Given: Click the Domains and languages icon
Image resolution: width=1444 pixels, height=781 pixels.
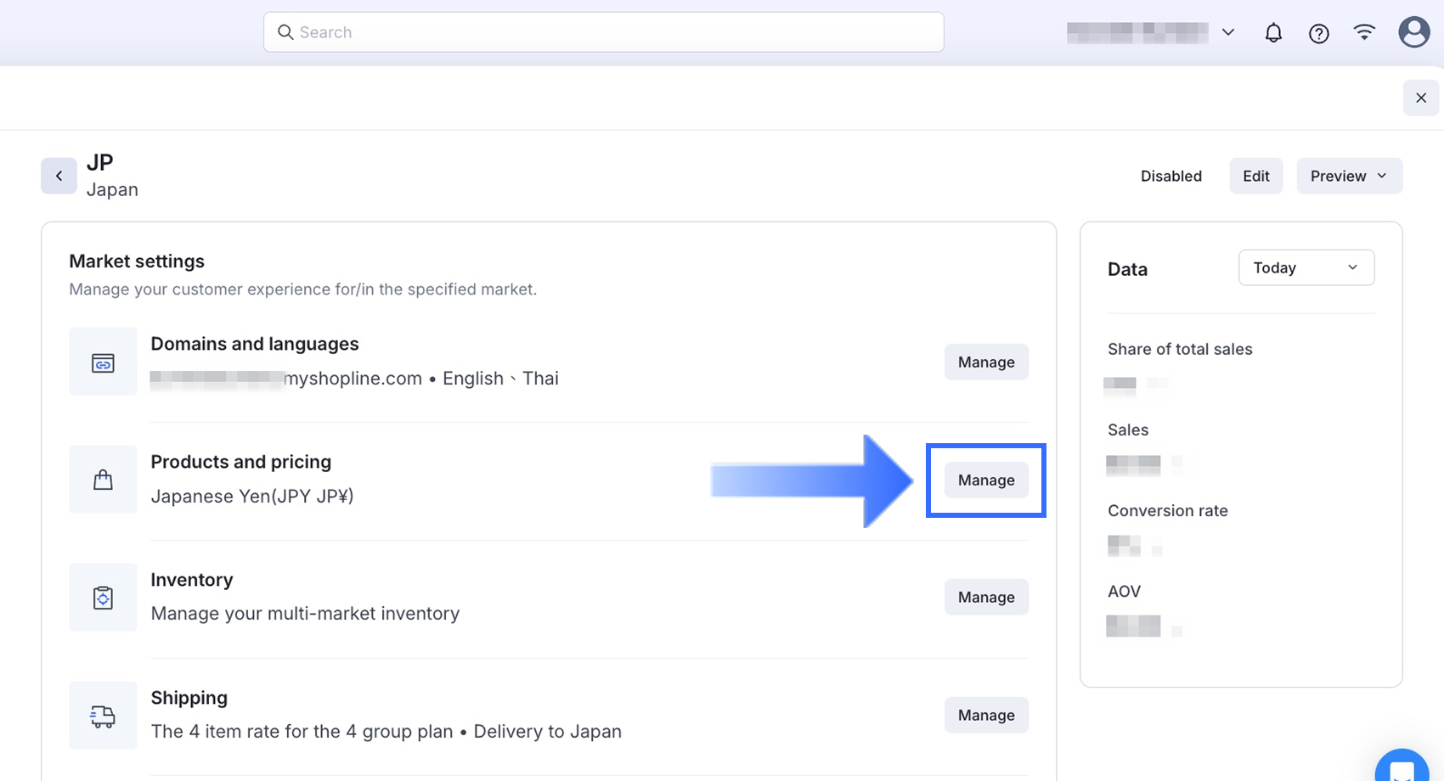Looking at the screenshot, I should point(103,362).
